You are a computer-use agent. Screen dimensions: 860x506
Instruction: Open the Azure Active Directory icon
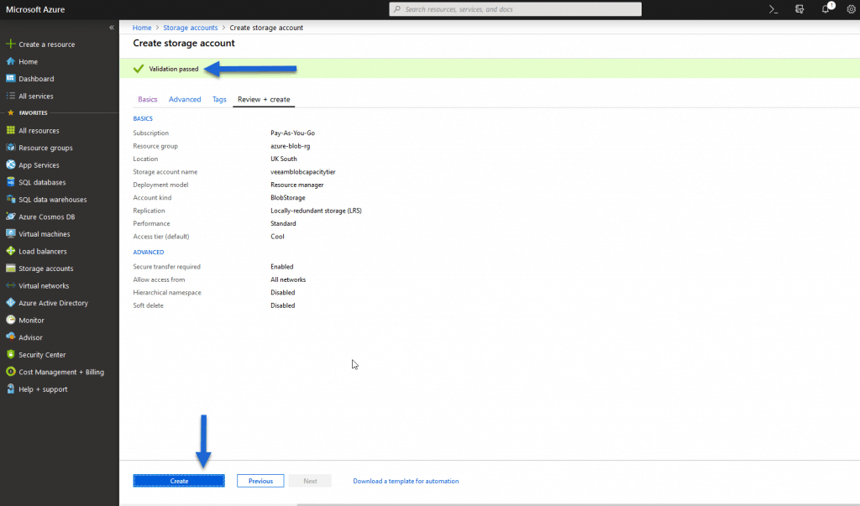coord(10,303)
